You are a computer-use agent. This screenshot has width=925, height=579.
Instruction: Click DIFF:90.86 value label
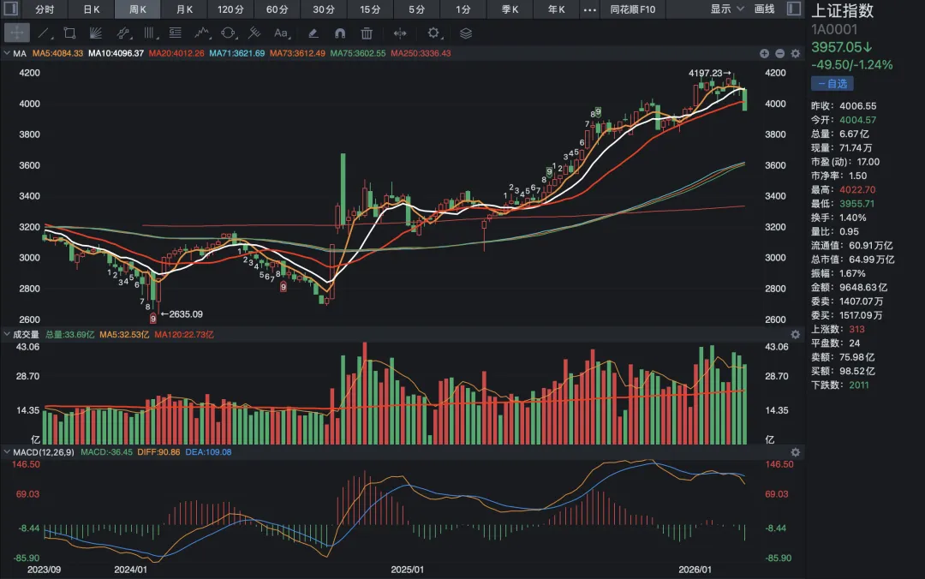pyautogui.click(x=158, y=452)
